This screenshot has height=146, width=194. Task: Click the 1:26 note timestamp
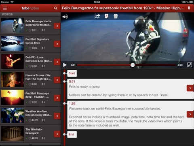tap(72, 103)
